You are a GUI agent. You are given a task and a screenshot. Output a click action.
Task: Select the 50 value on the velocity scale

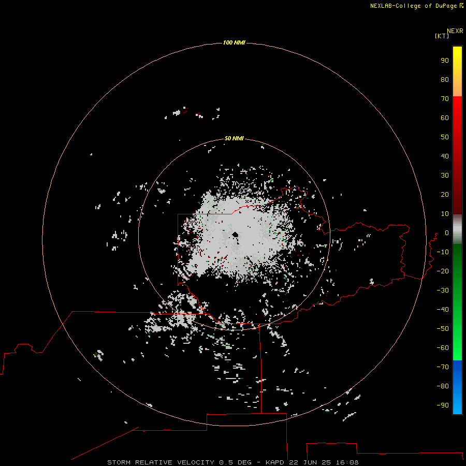(x=445, y=137)
